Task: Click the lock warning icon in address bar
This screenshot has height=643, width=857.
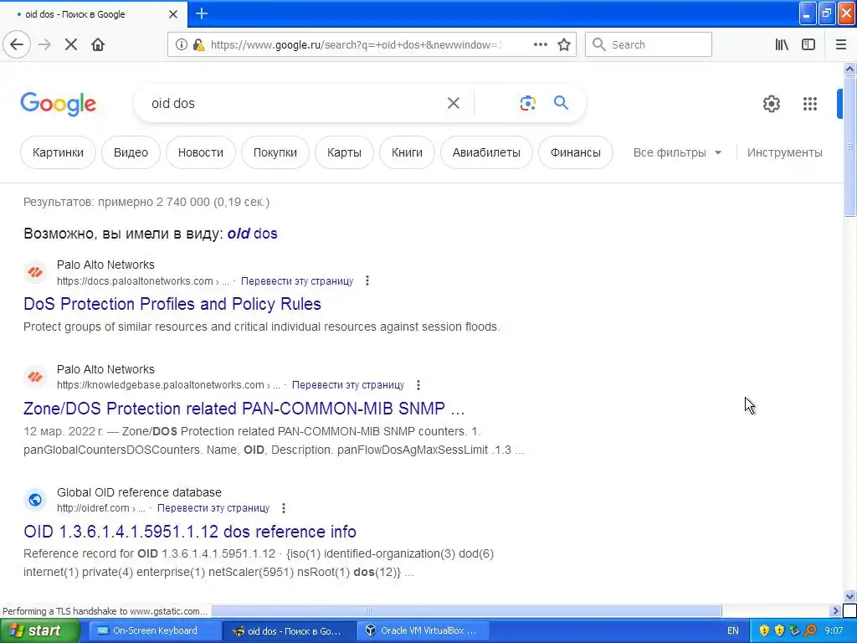Action: [x=198, y=45]
